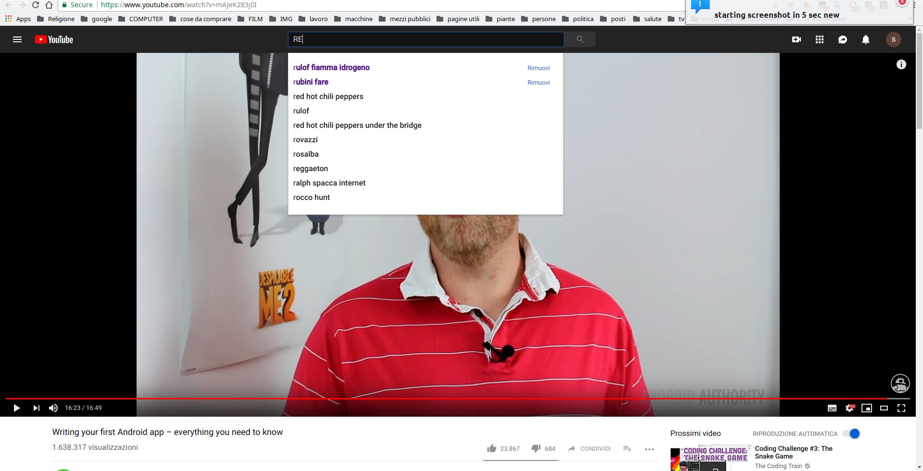This screenshot has width=923, height=471.
Task: Open the IMG bookmark folder
Action: tap(281, 19)
